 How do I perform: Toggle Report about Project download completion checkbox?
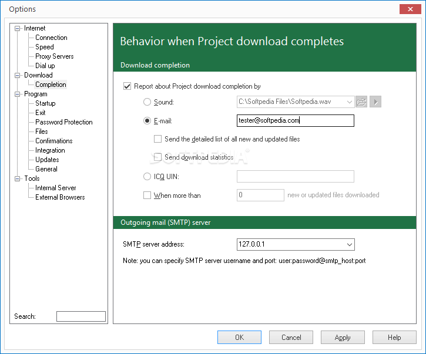tap(127, 86)
